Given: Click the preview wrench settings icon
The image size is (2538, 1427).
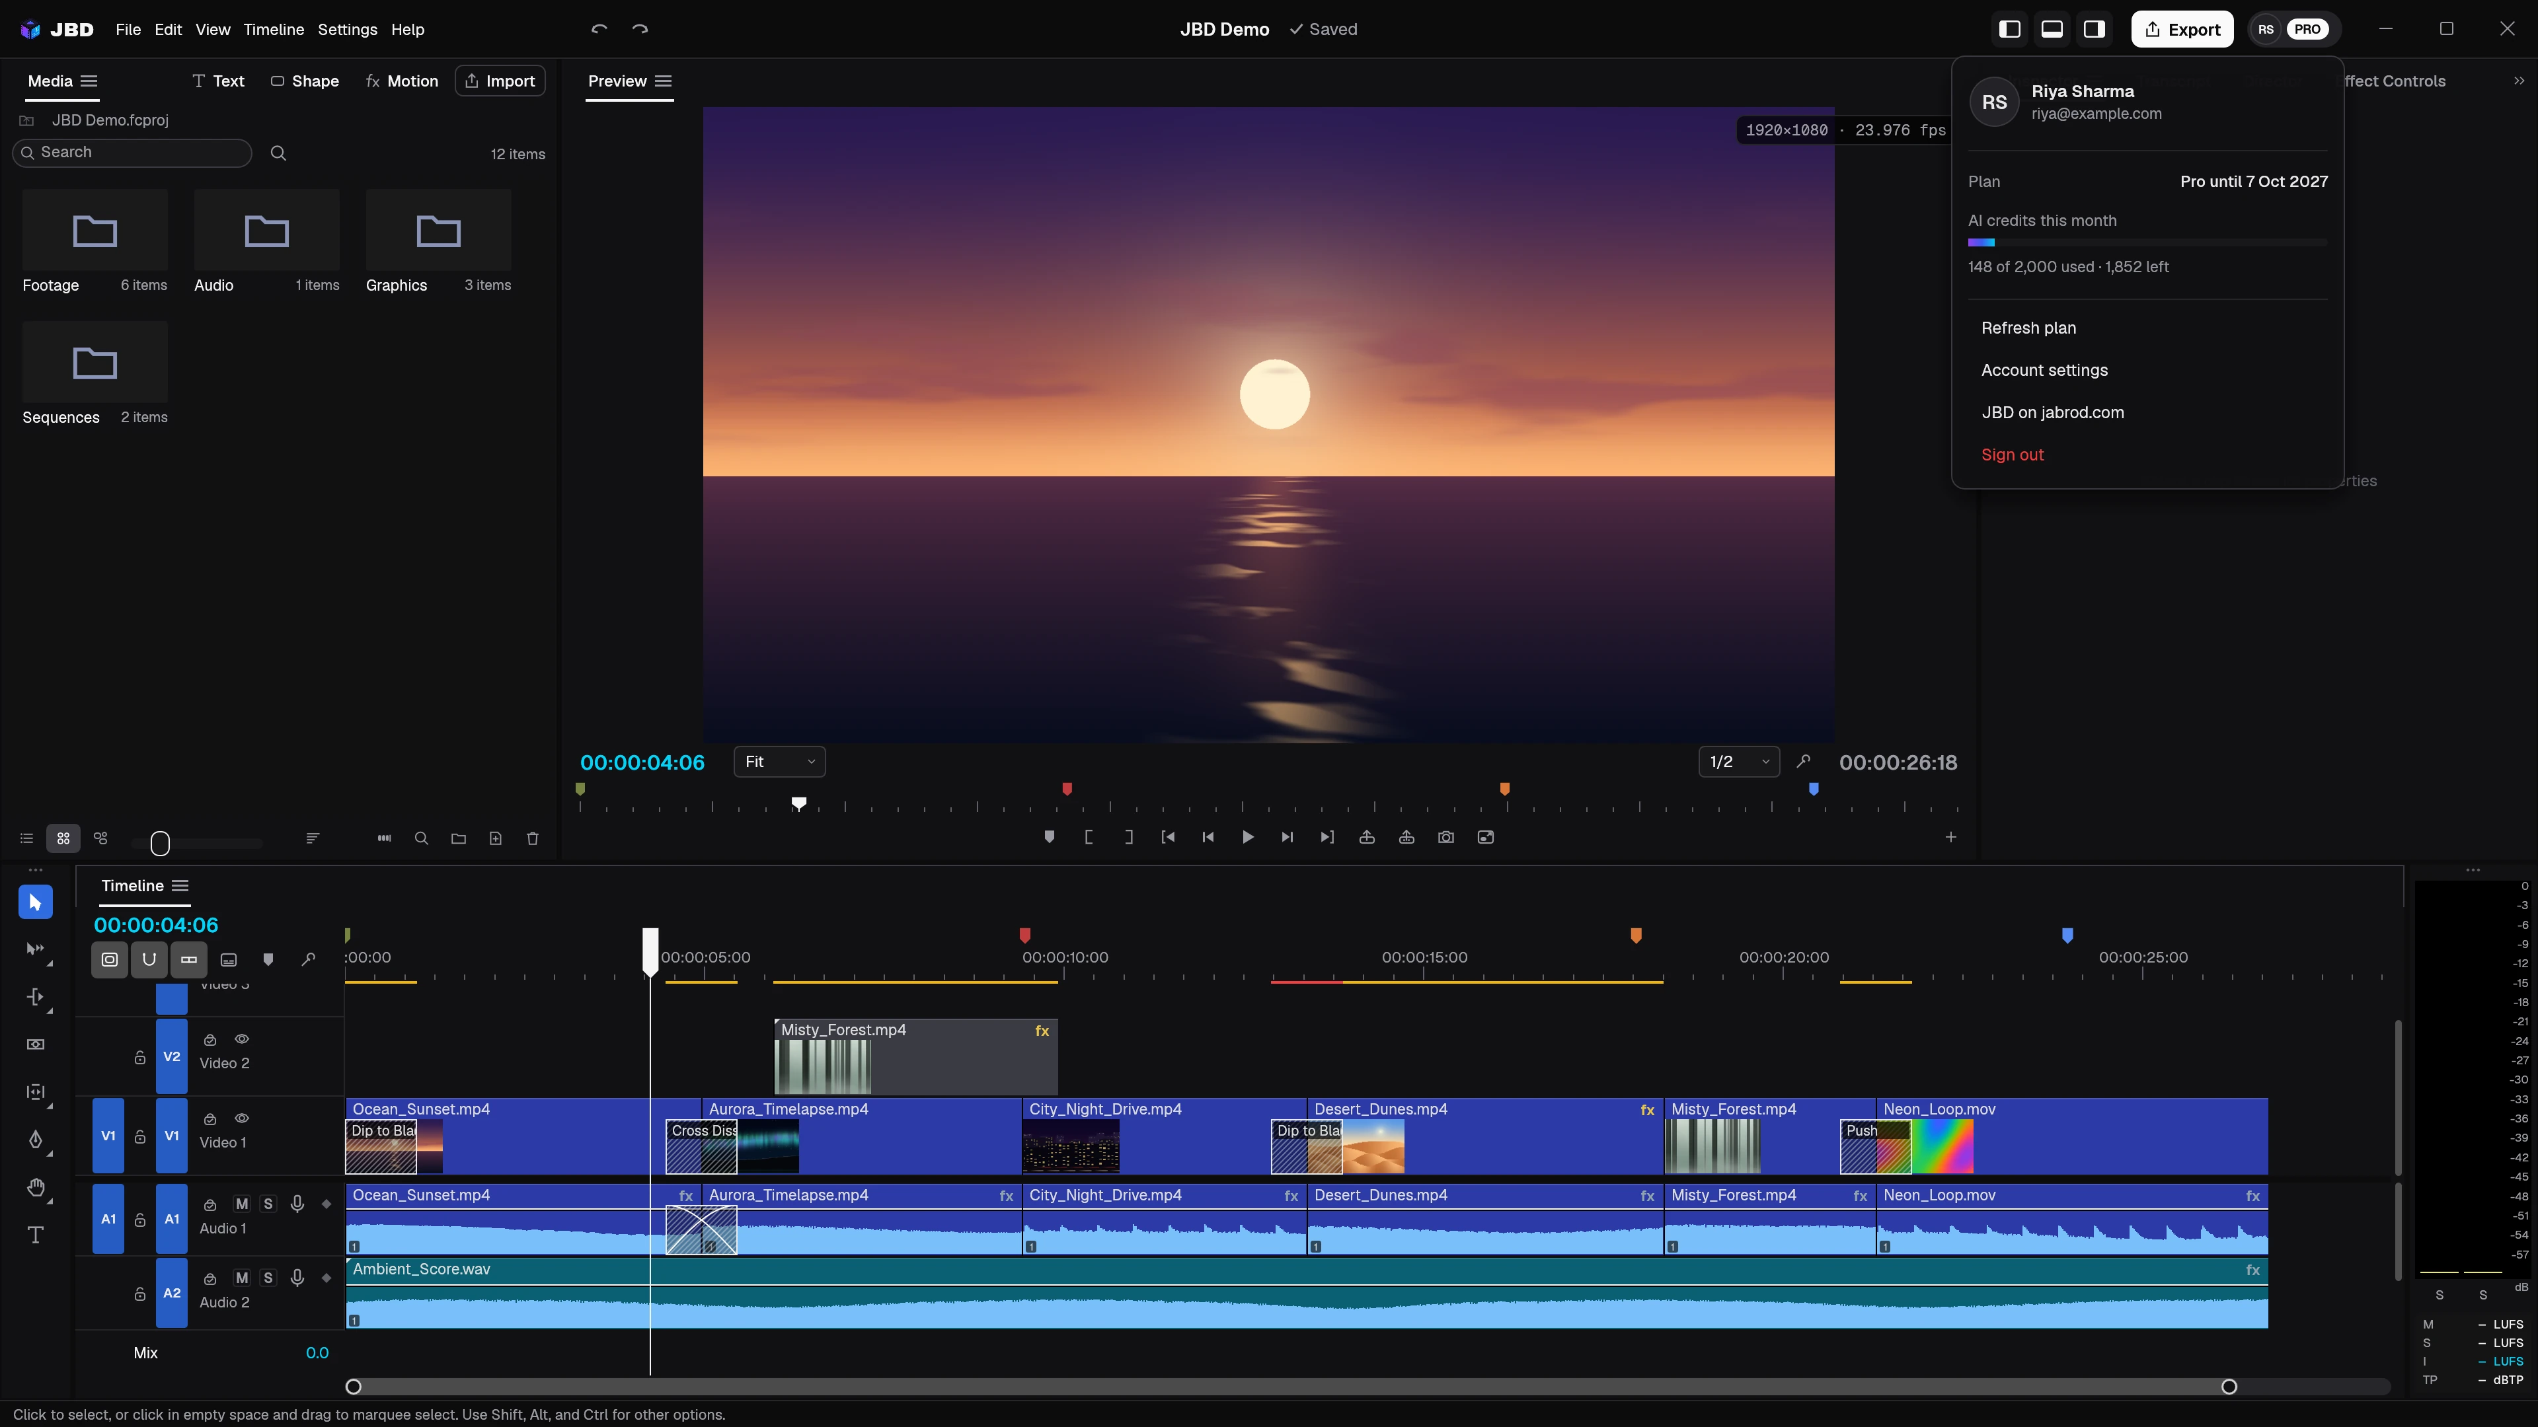Looking at the screenshot, I should click(1803, 761).
